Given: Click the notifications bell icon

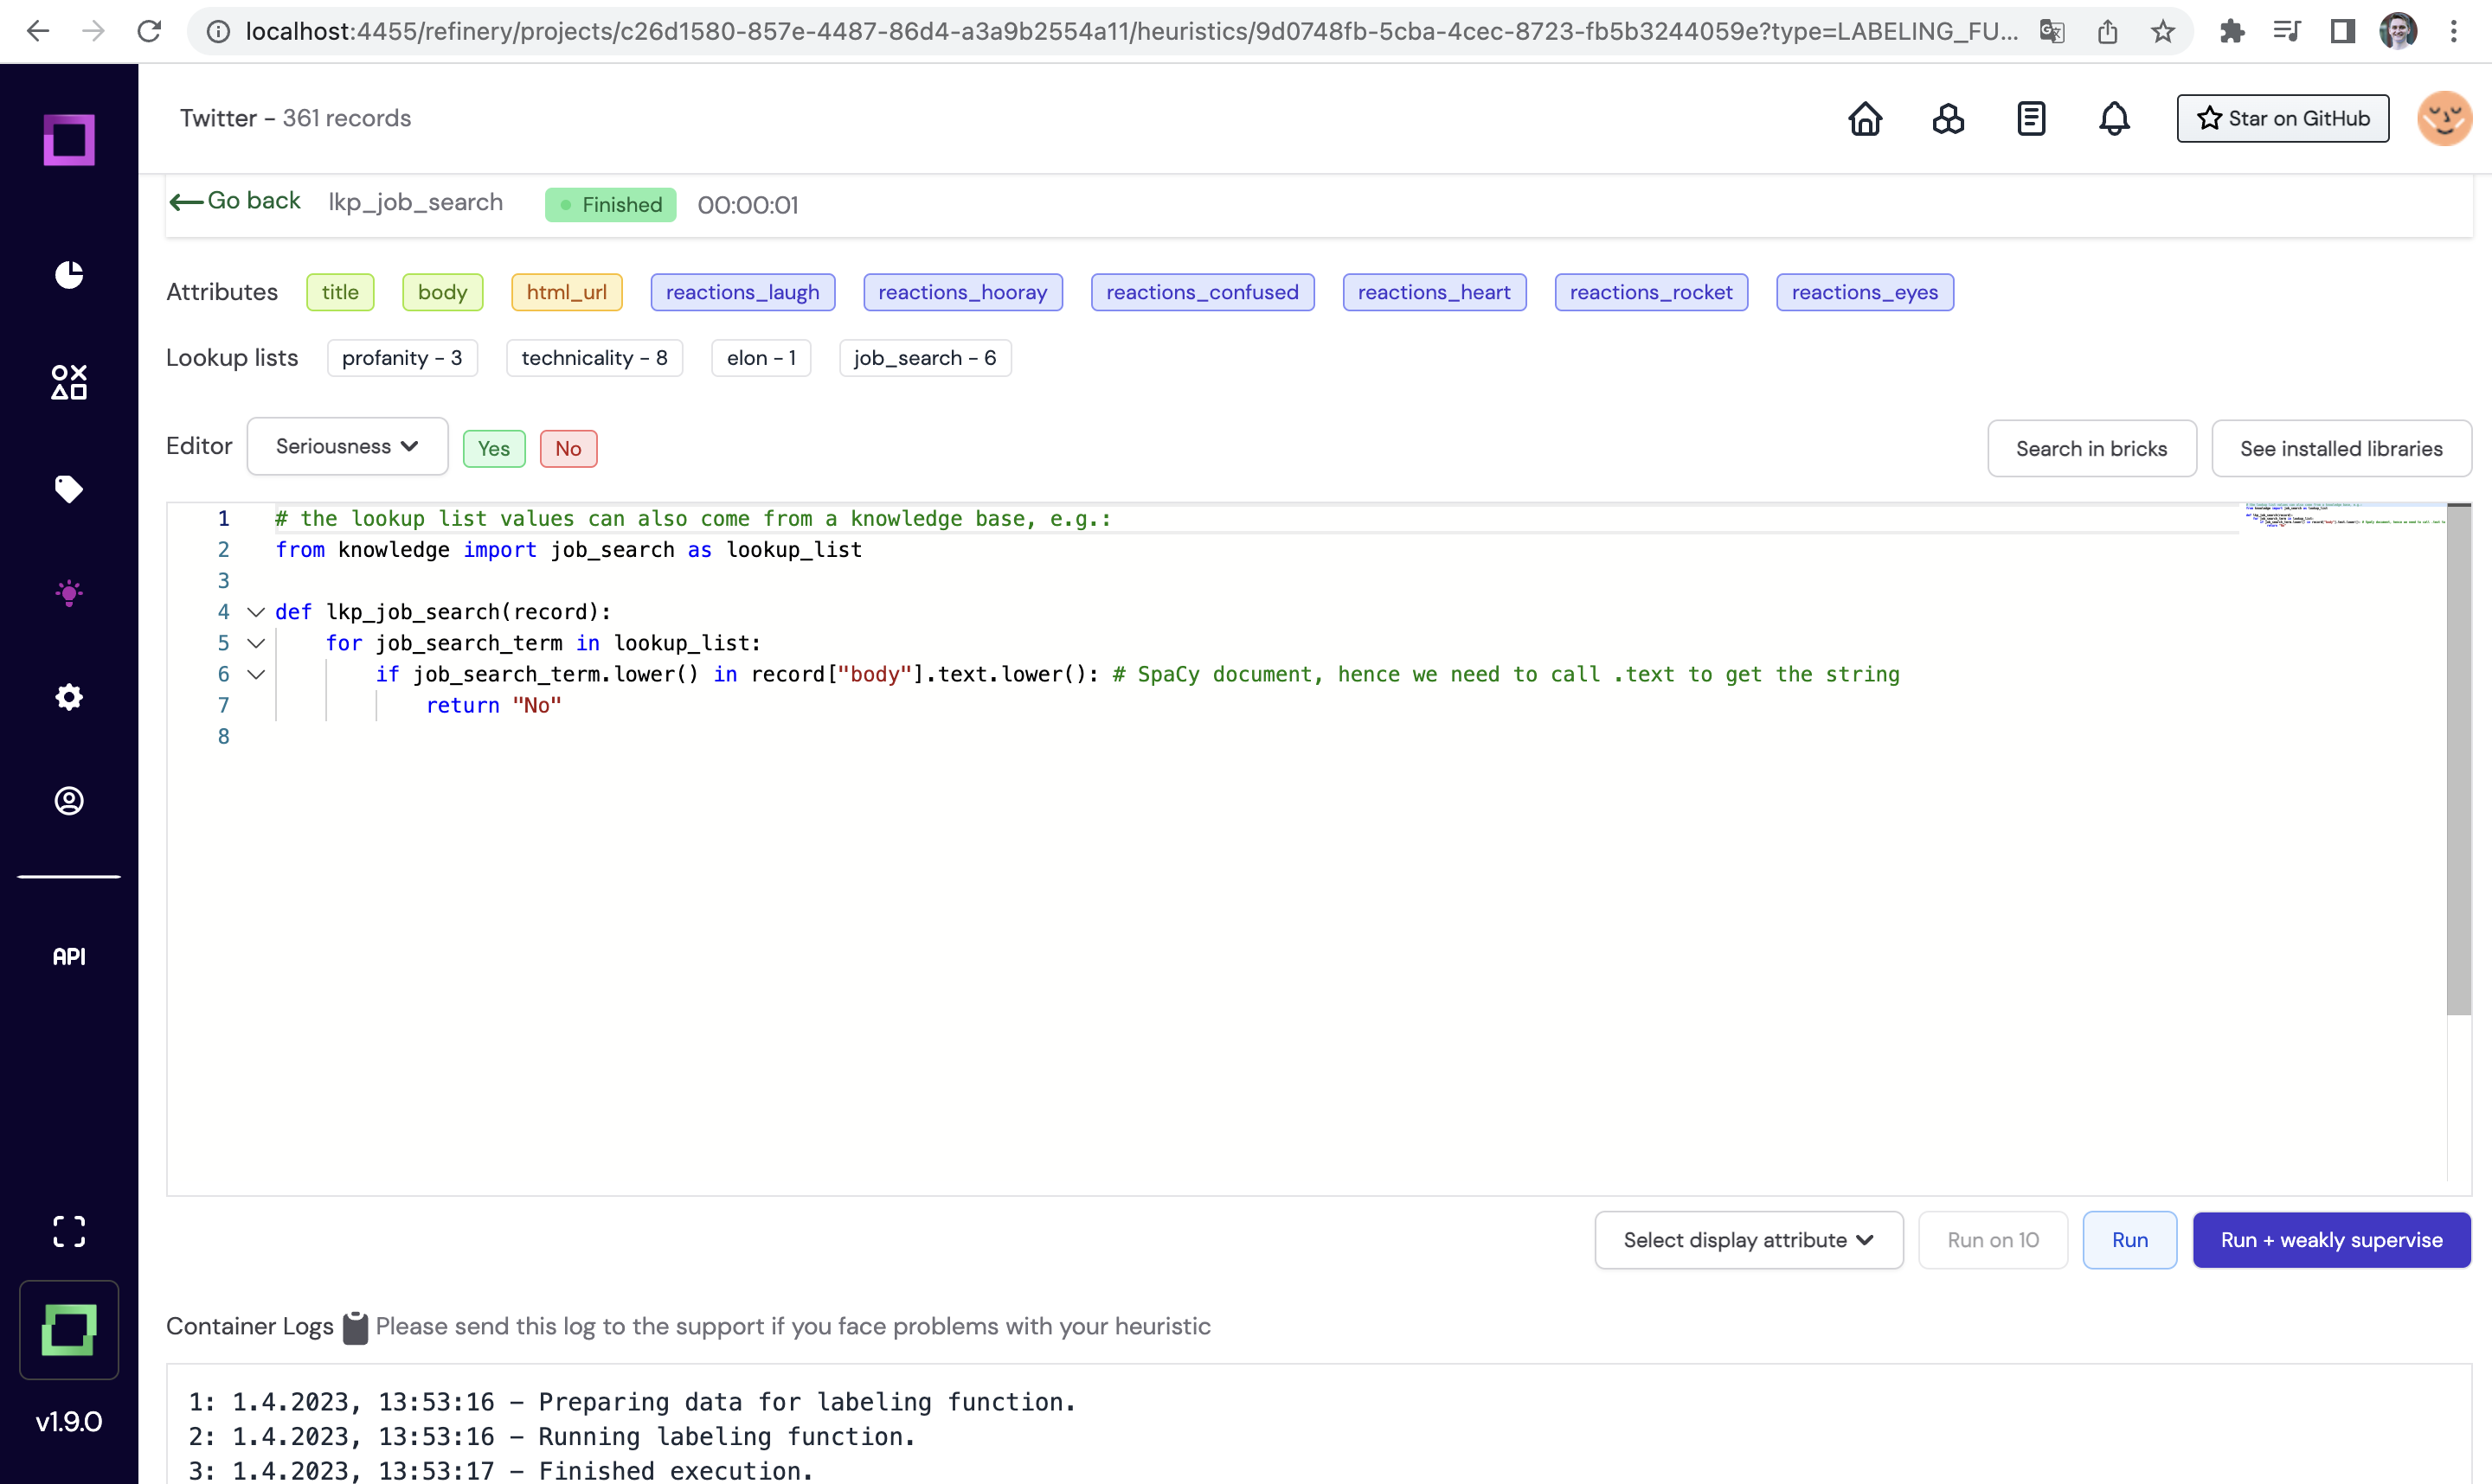Looking at the screenshot, I should pos(2114,118).
